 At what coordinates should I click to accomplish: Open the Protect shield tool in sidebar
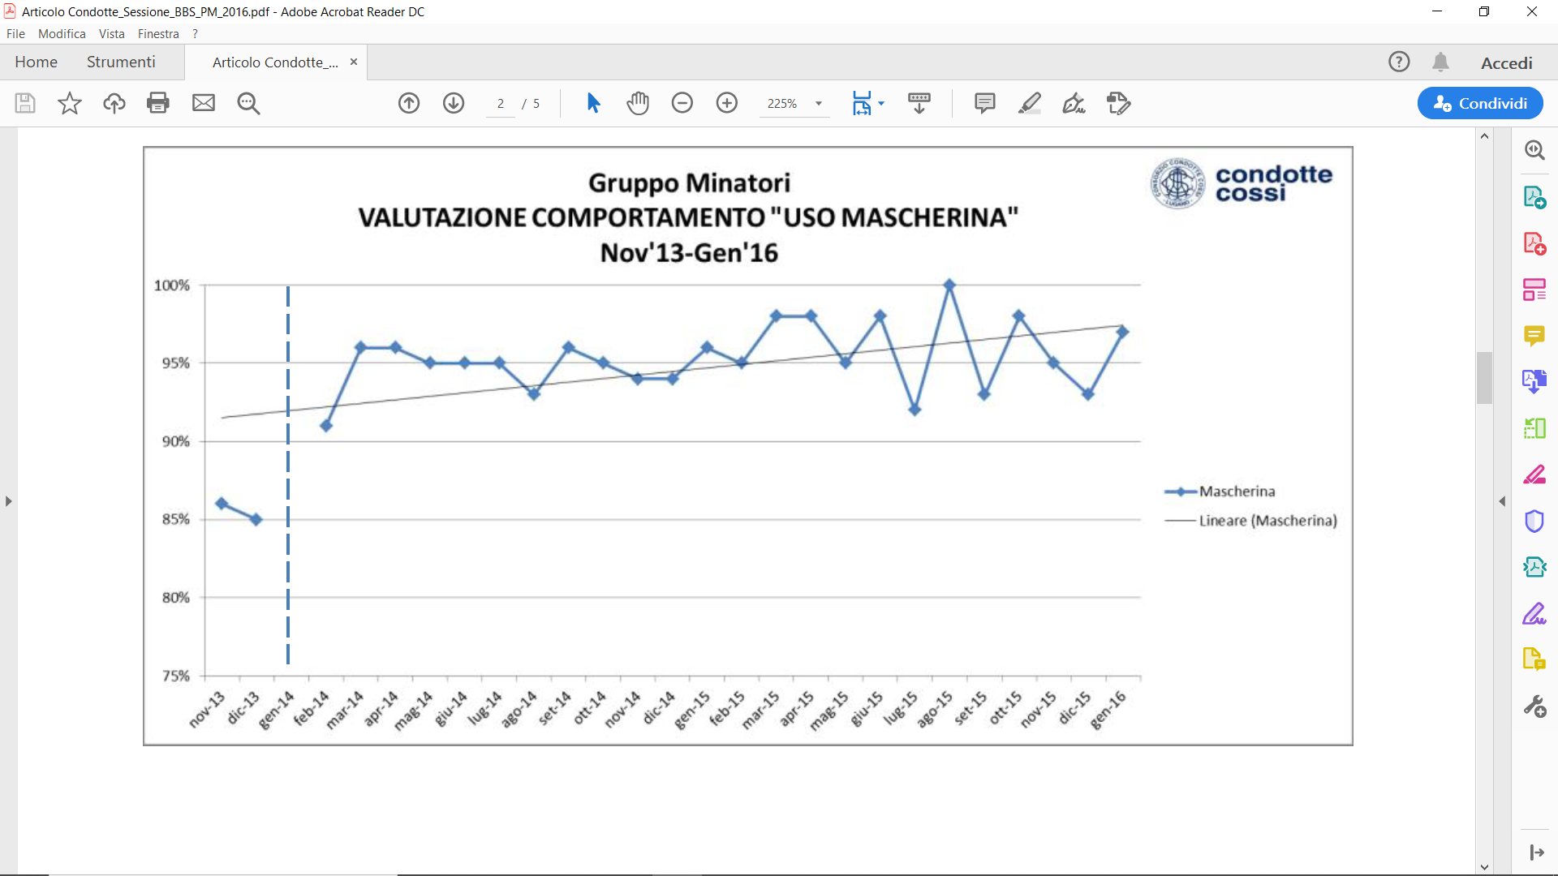[x=1534, y=521]
